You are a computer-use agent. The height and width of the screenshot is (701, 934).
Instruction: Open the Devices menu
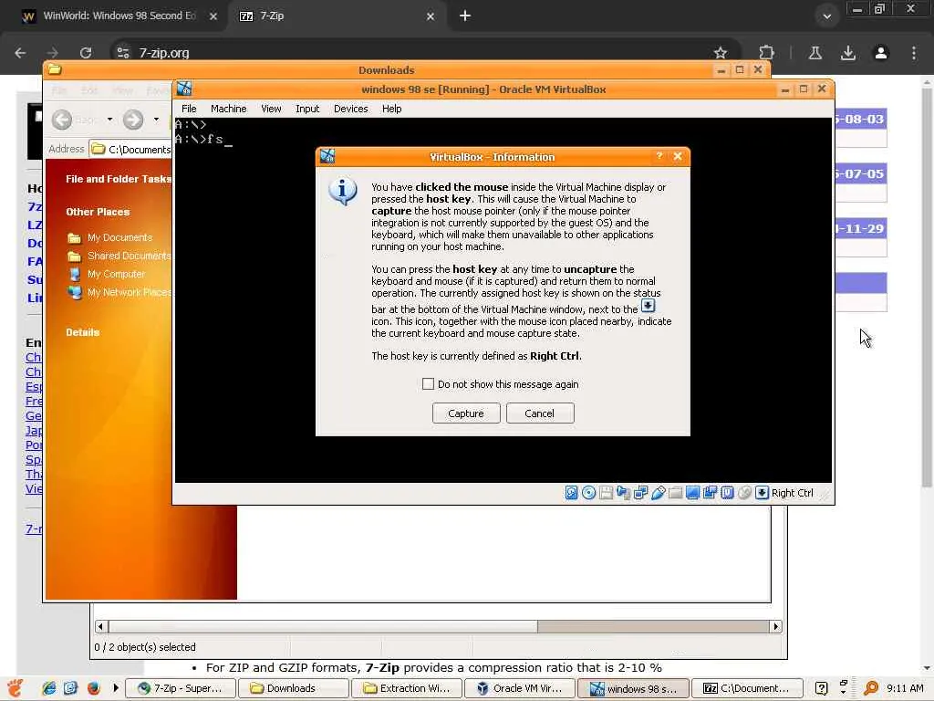351,109
